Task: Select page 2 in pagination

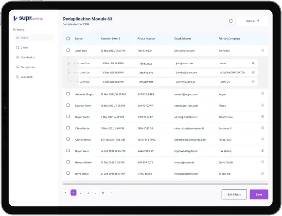Action: pos(81,193)
